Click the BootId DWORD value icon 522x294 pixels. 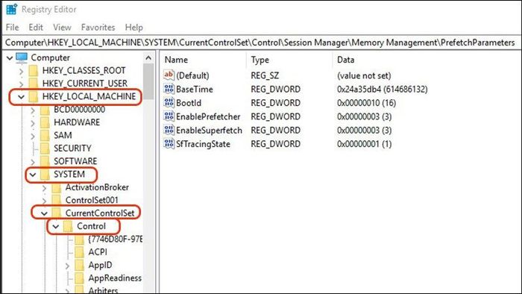169,103
